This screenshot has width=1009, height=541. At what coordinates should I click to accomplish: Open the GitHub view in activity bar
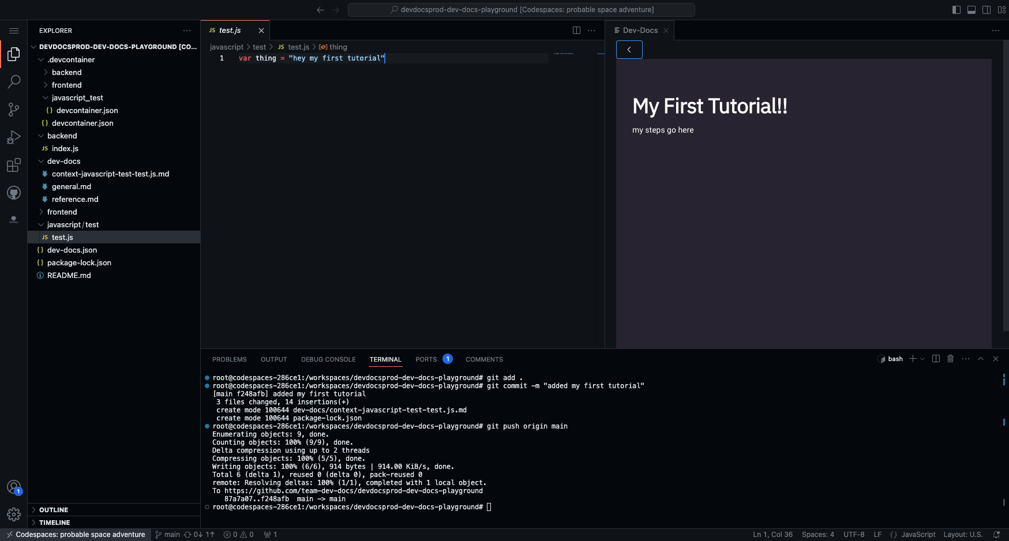click(14, 193)
